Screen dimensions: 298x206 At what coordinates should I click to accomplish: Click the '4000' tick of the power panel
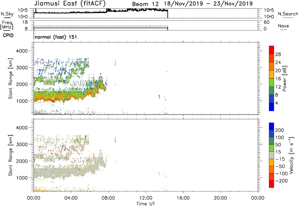point(22,51)
